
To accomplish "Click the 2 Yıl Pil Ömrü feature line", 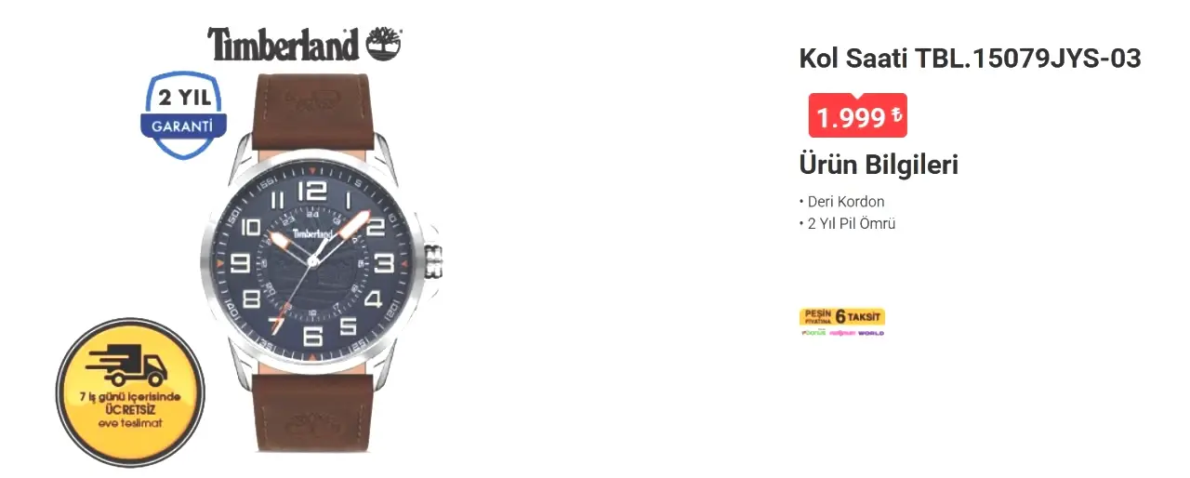I will [847, 224].
